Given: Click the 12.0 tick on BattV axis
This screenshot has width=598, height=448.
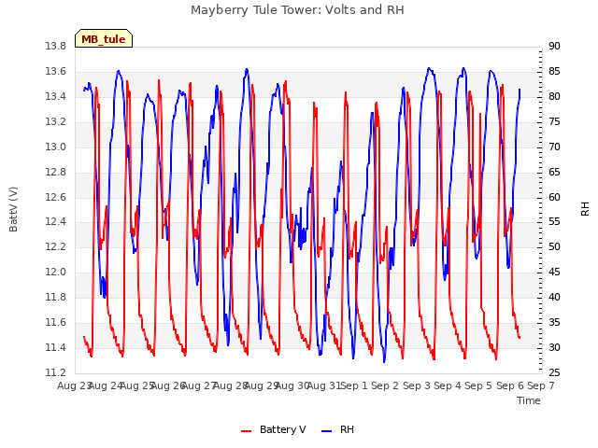Looking at the screenshot, I should click(55, 272).
